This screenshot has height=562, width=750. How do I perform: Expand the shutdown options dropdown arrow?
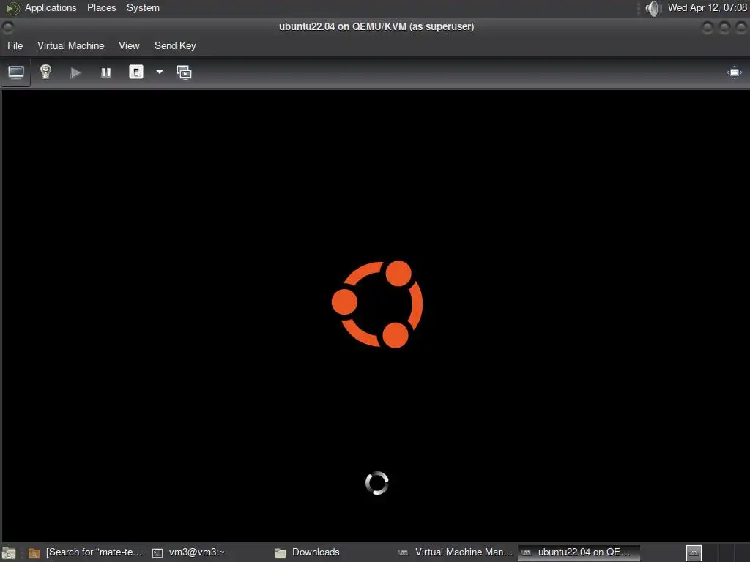160,72
